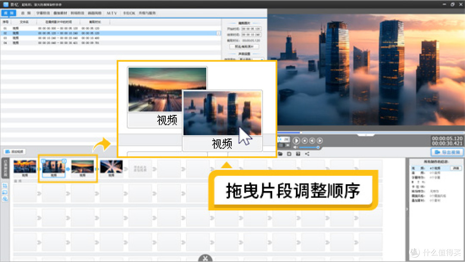Switch to the 视频 tab
Viewport: 465px width, 262px height.
click(x=9, y=13)
